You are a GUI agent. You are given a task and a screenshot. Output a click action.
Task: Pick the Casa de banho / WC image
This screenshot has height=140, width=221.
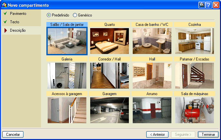(x=152, y=41)
